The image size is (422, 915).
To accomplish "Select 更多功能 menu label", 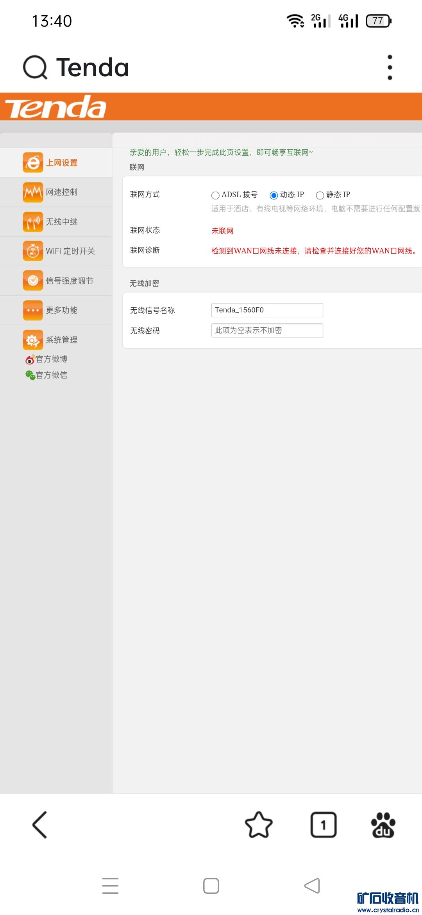I will point(62,310).
